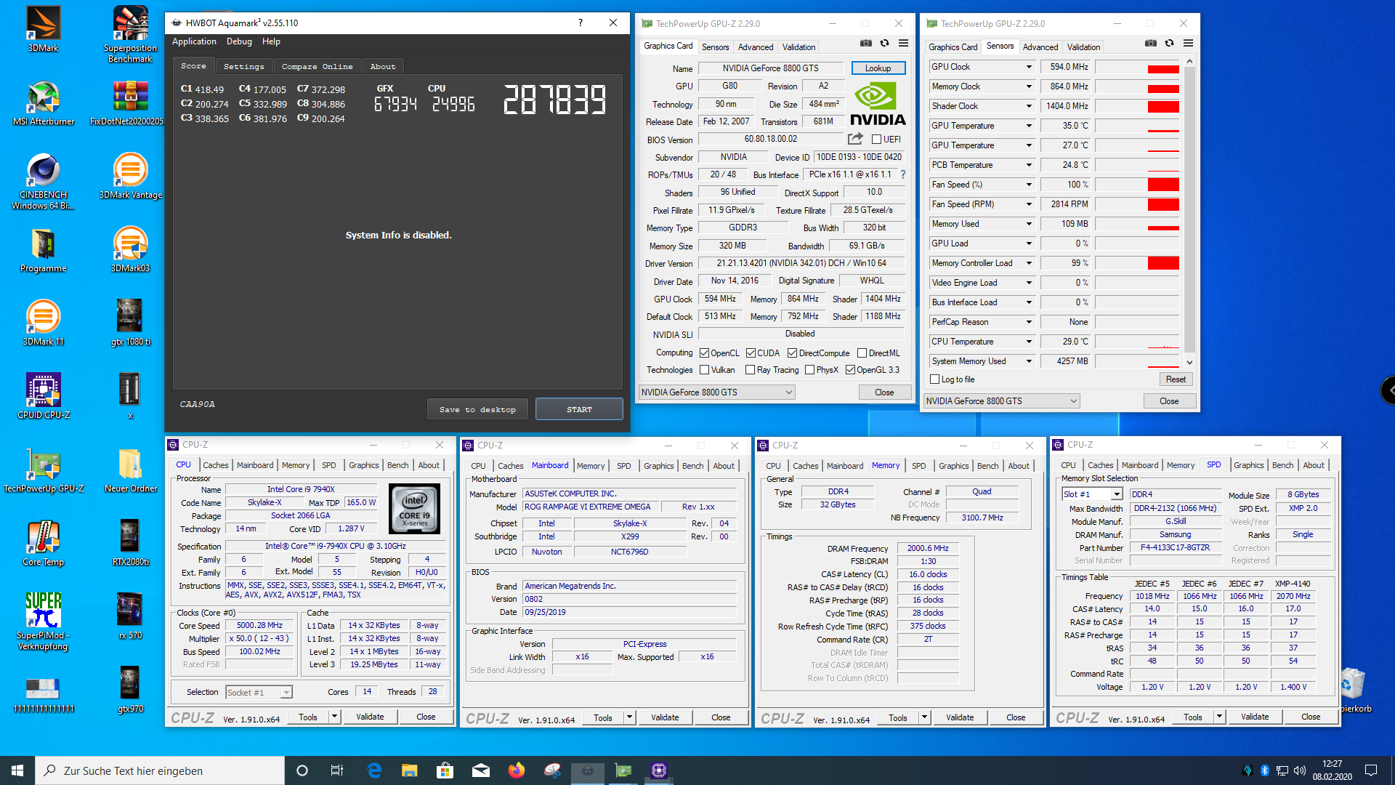Click BIOS export share icon in GPU-Z
1395x785 pixels.
pos(855,139)
